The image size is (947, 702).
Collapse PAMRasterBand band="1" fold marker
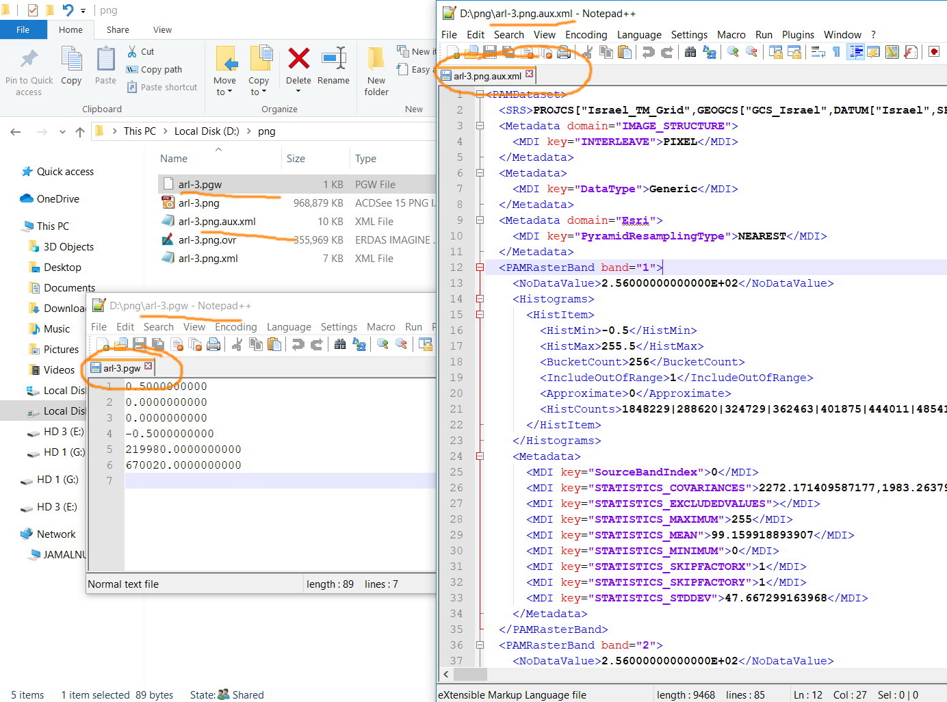(480, 268)
